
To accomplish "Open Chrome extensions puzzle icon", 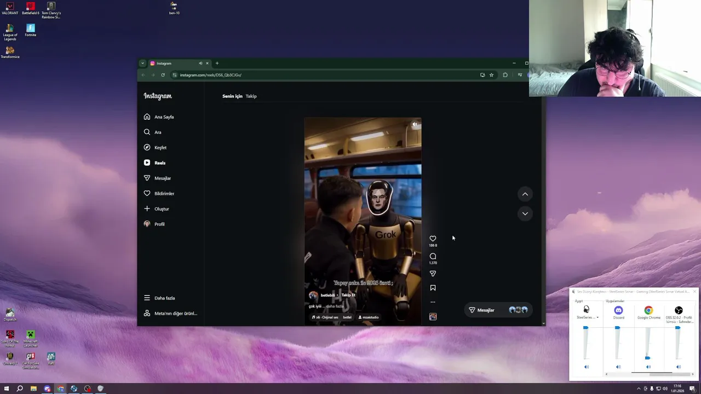I will coord(505,75).
